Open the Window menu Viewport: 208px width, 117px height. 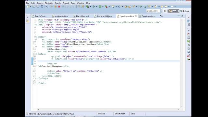coord(80,3)
